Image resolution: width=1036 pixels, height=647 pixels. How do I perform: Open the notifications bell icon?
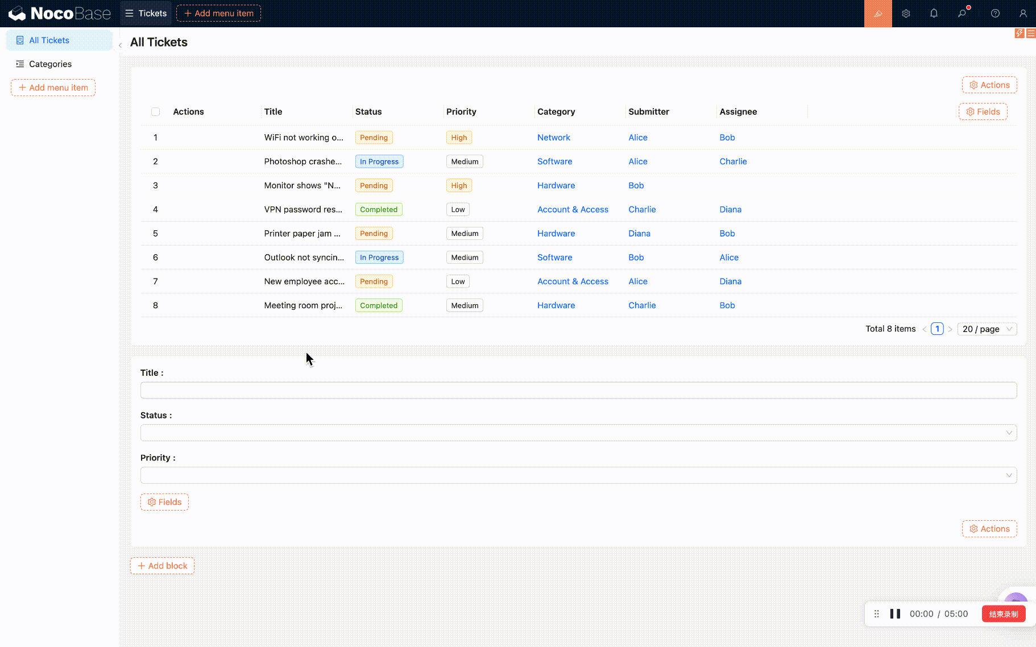(934, 14)
